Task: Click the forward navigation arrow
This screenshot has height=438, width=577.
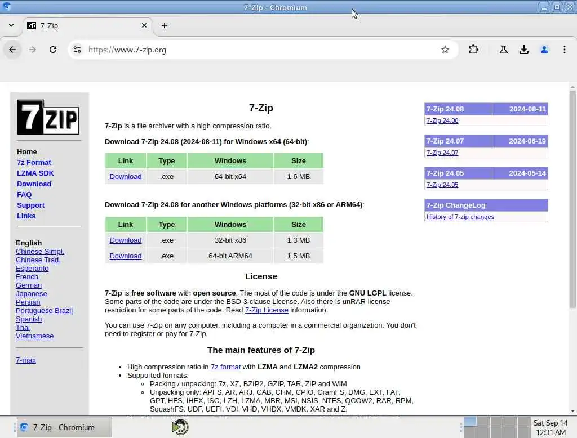Action: 33,50
